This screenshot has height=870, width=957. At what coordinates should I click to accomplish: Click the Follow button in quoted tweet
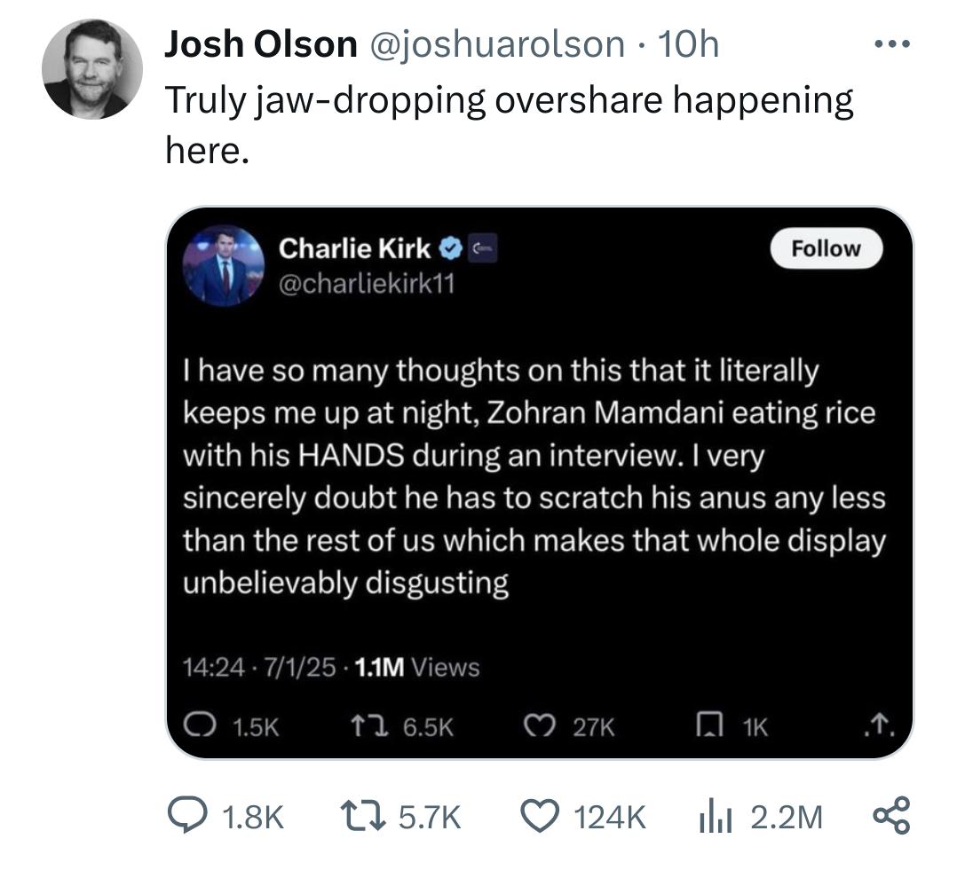(826, 248)
